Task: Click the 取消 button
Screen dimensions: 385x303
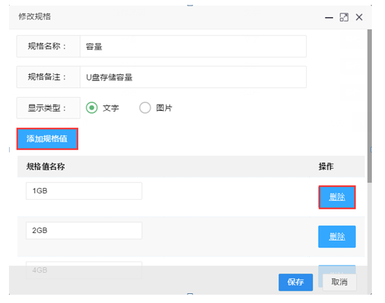Action: [339, 282]
